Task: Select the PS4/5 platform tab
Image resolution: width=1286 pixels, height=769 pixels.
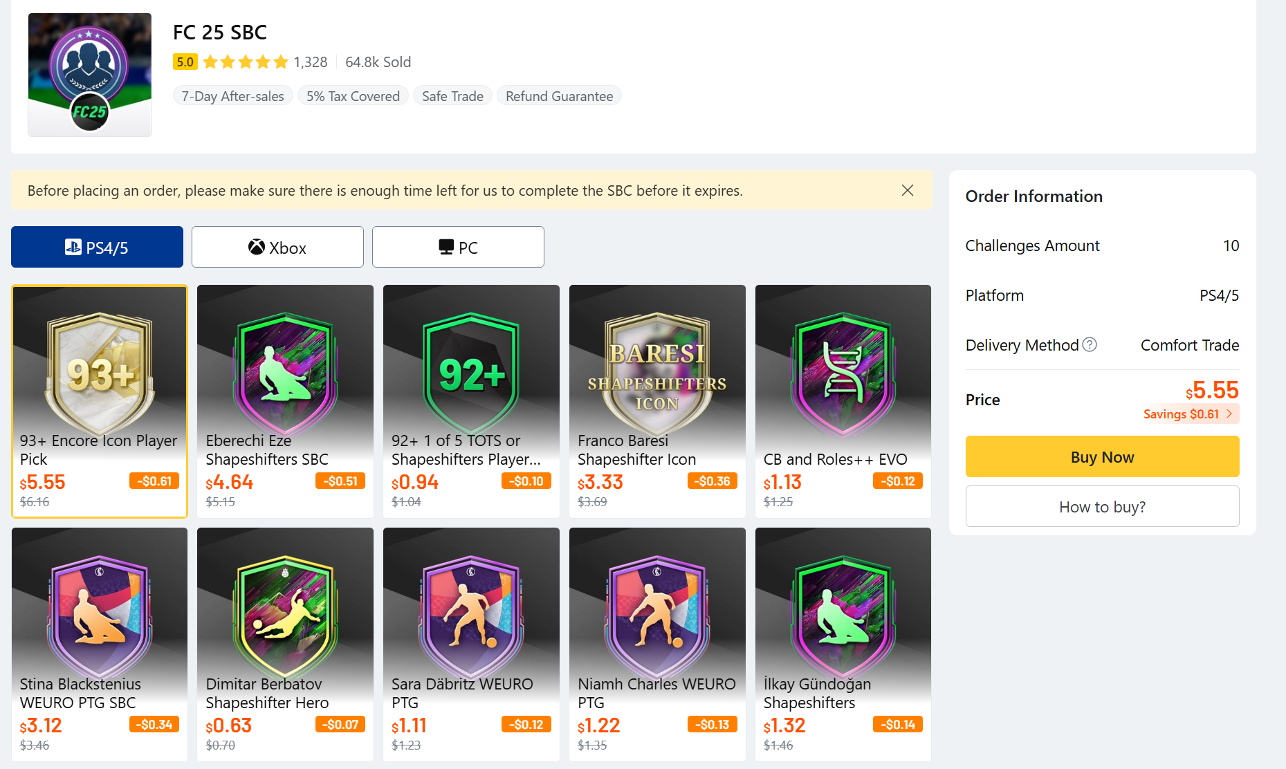Action: pyautogui.click(x=97, y=247)
